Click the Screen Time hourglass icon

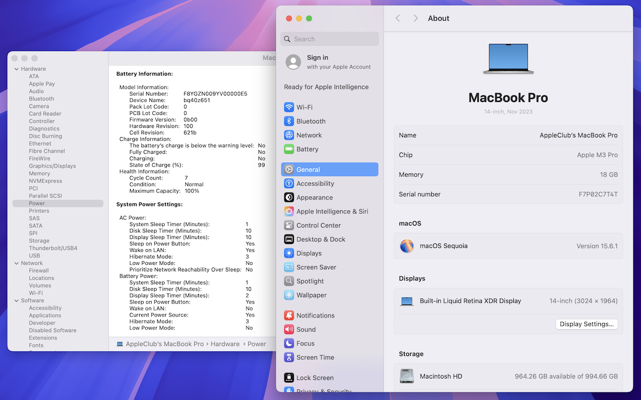289,357
